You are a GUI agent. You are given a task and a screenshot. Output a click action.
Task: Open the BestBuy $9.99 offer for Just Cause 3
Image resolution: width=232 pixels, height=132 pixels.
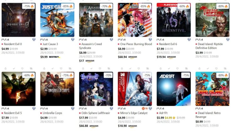50,57
